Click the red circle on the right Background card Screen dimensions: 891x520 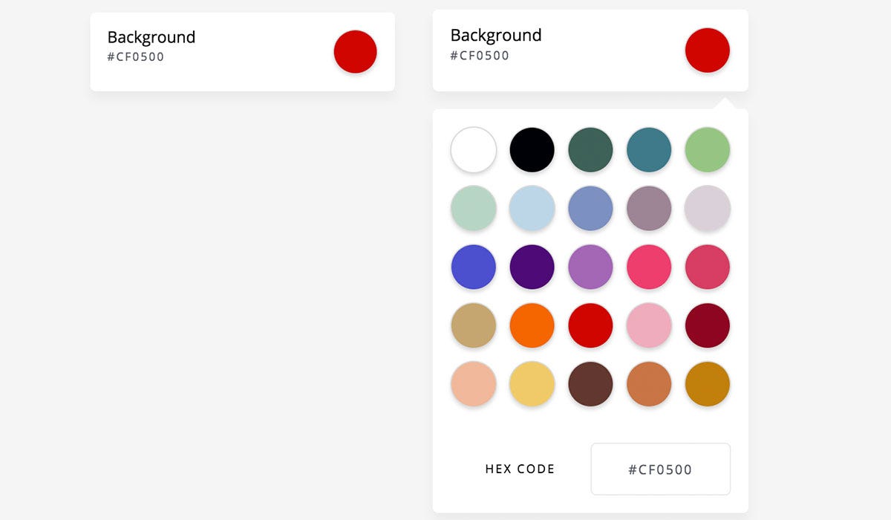pos(707,50)
